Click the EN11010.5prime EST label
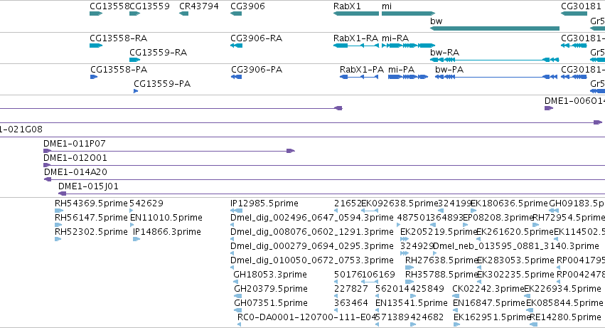Image resolution: width=605 pixels, height=328 pixels. click(166, 218)
